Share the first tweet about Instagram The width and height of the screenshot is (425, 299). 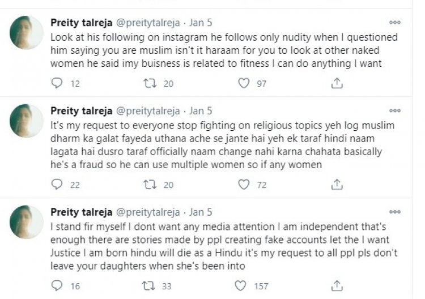[337, 83]
